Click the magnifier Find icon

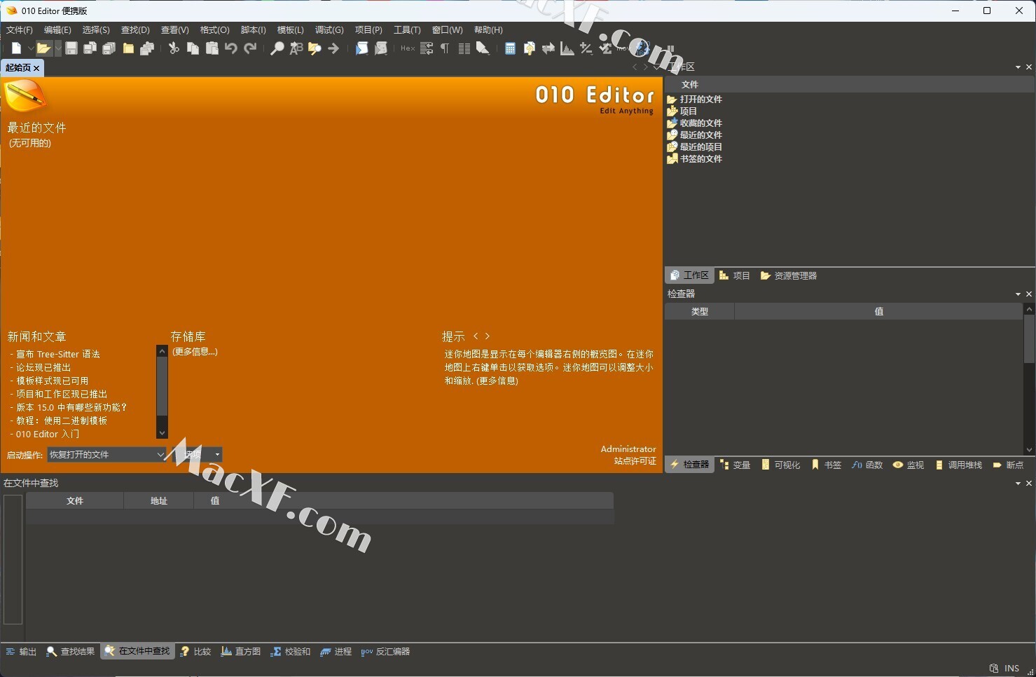point(277,48)
